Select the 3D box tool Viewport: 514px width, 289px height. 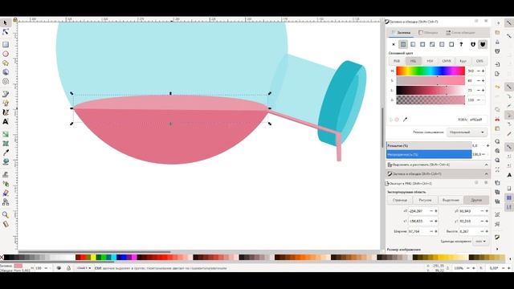pos(6,72)
